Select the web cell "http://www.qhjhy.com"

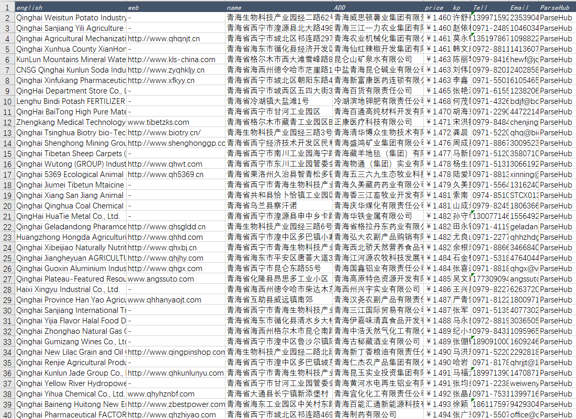click(176, 258)
